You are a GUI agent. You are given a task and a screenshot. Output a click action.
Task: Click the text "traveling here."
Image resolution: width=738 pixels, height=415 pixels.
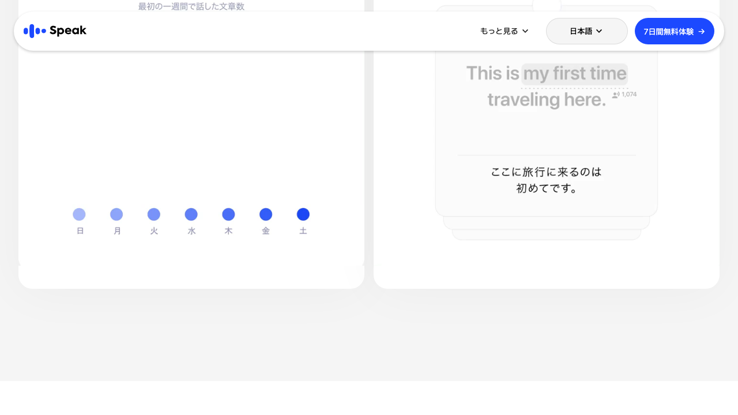(547, 100)
